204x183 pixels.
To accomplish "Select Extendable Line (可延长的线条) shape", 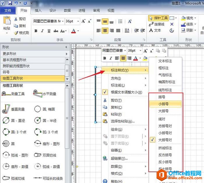I will 48,178.
